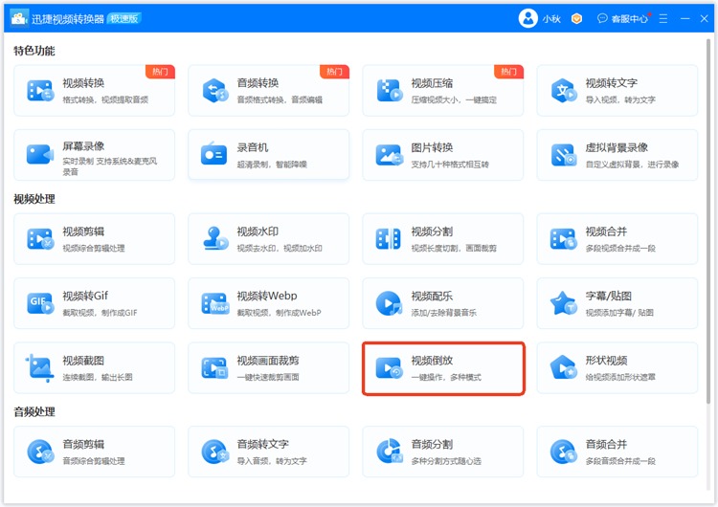This screenshot has width=718, height=507.
Task: Click the user avatar icon
Action: tap(527, 18)
